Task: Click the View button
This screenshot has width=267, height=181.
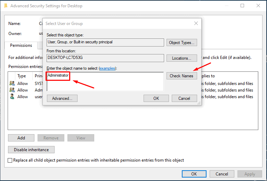Action: 81,138
